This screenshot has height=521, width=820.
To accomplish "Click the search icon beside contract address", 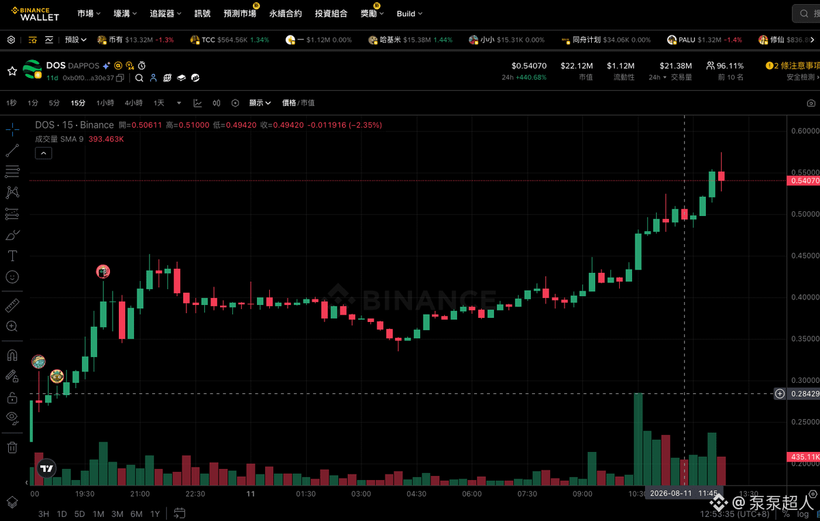I will pos(139,79).
